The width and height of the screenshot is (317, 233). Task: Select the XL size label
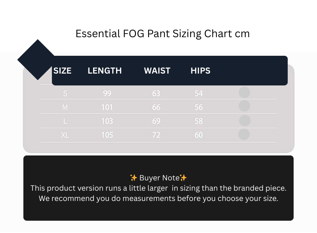(x=65, y=135)
